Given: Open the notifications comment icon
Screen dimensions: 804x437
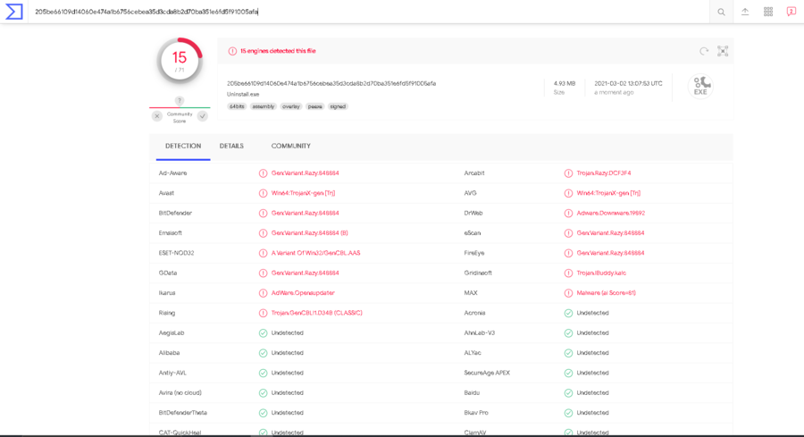Looking at the screenshot, I should click(x=791, y=12).
